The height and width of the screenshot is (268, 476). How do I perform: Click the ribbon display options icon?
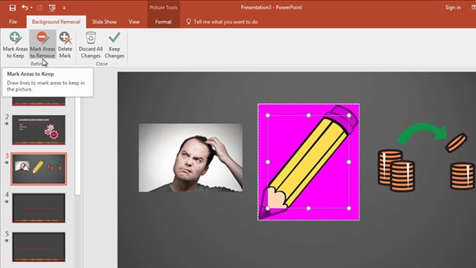tap(474, 7)
